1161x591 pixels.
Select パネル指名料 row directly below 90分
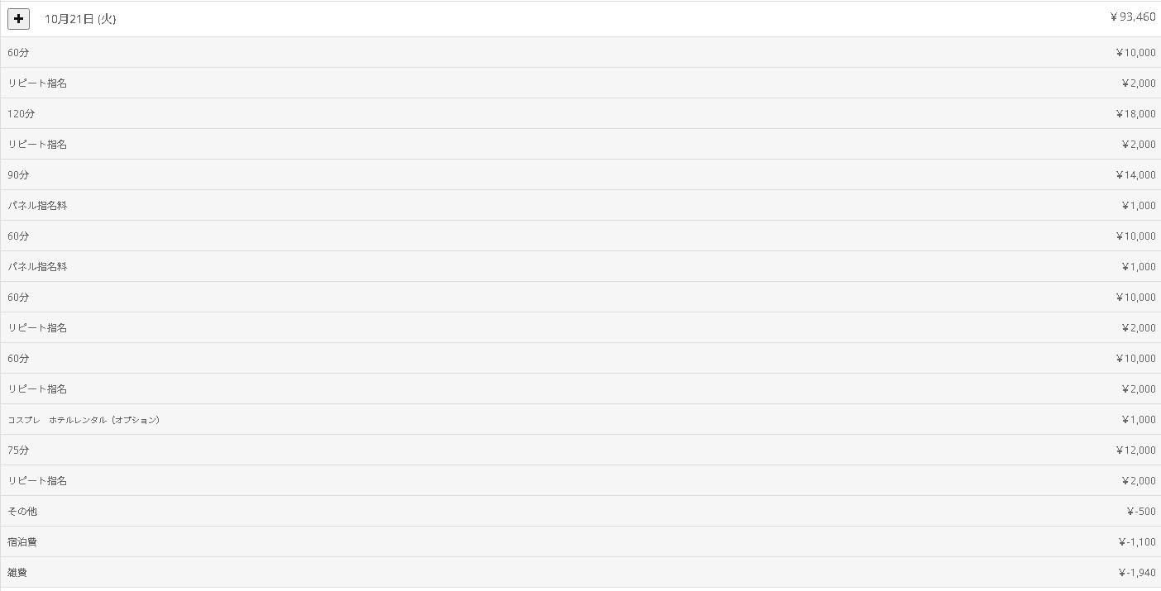coord(37,206)
